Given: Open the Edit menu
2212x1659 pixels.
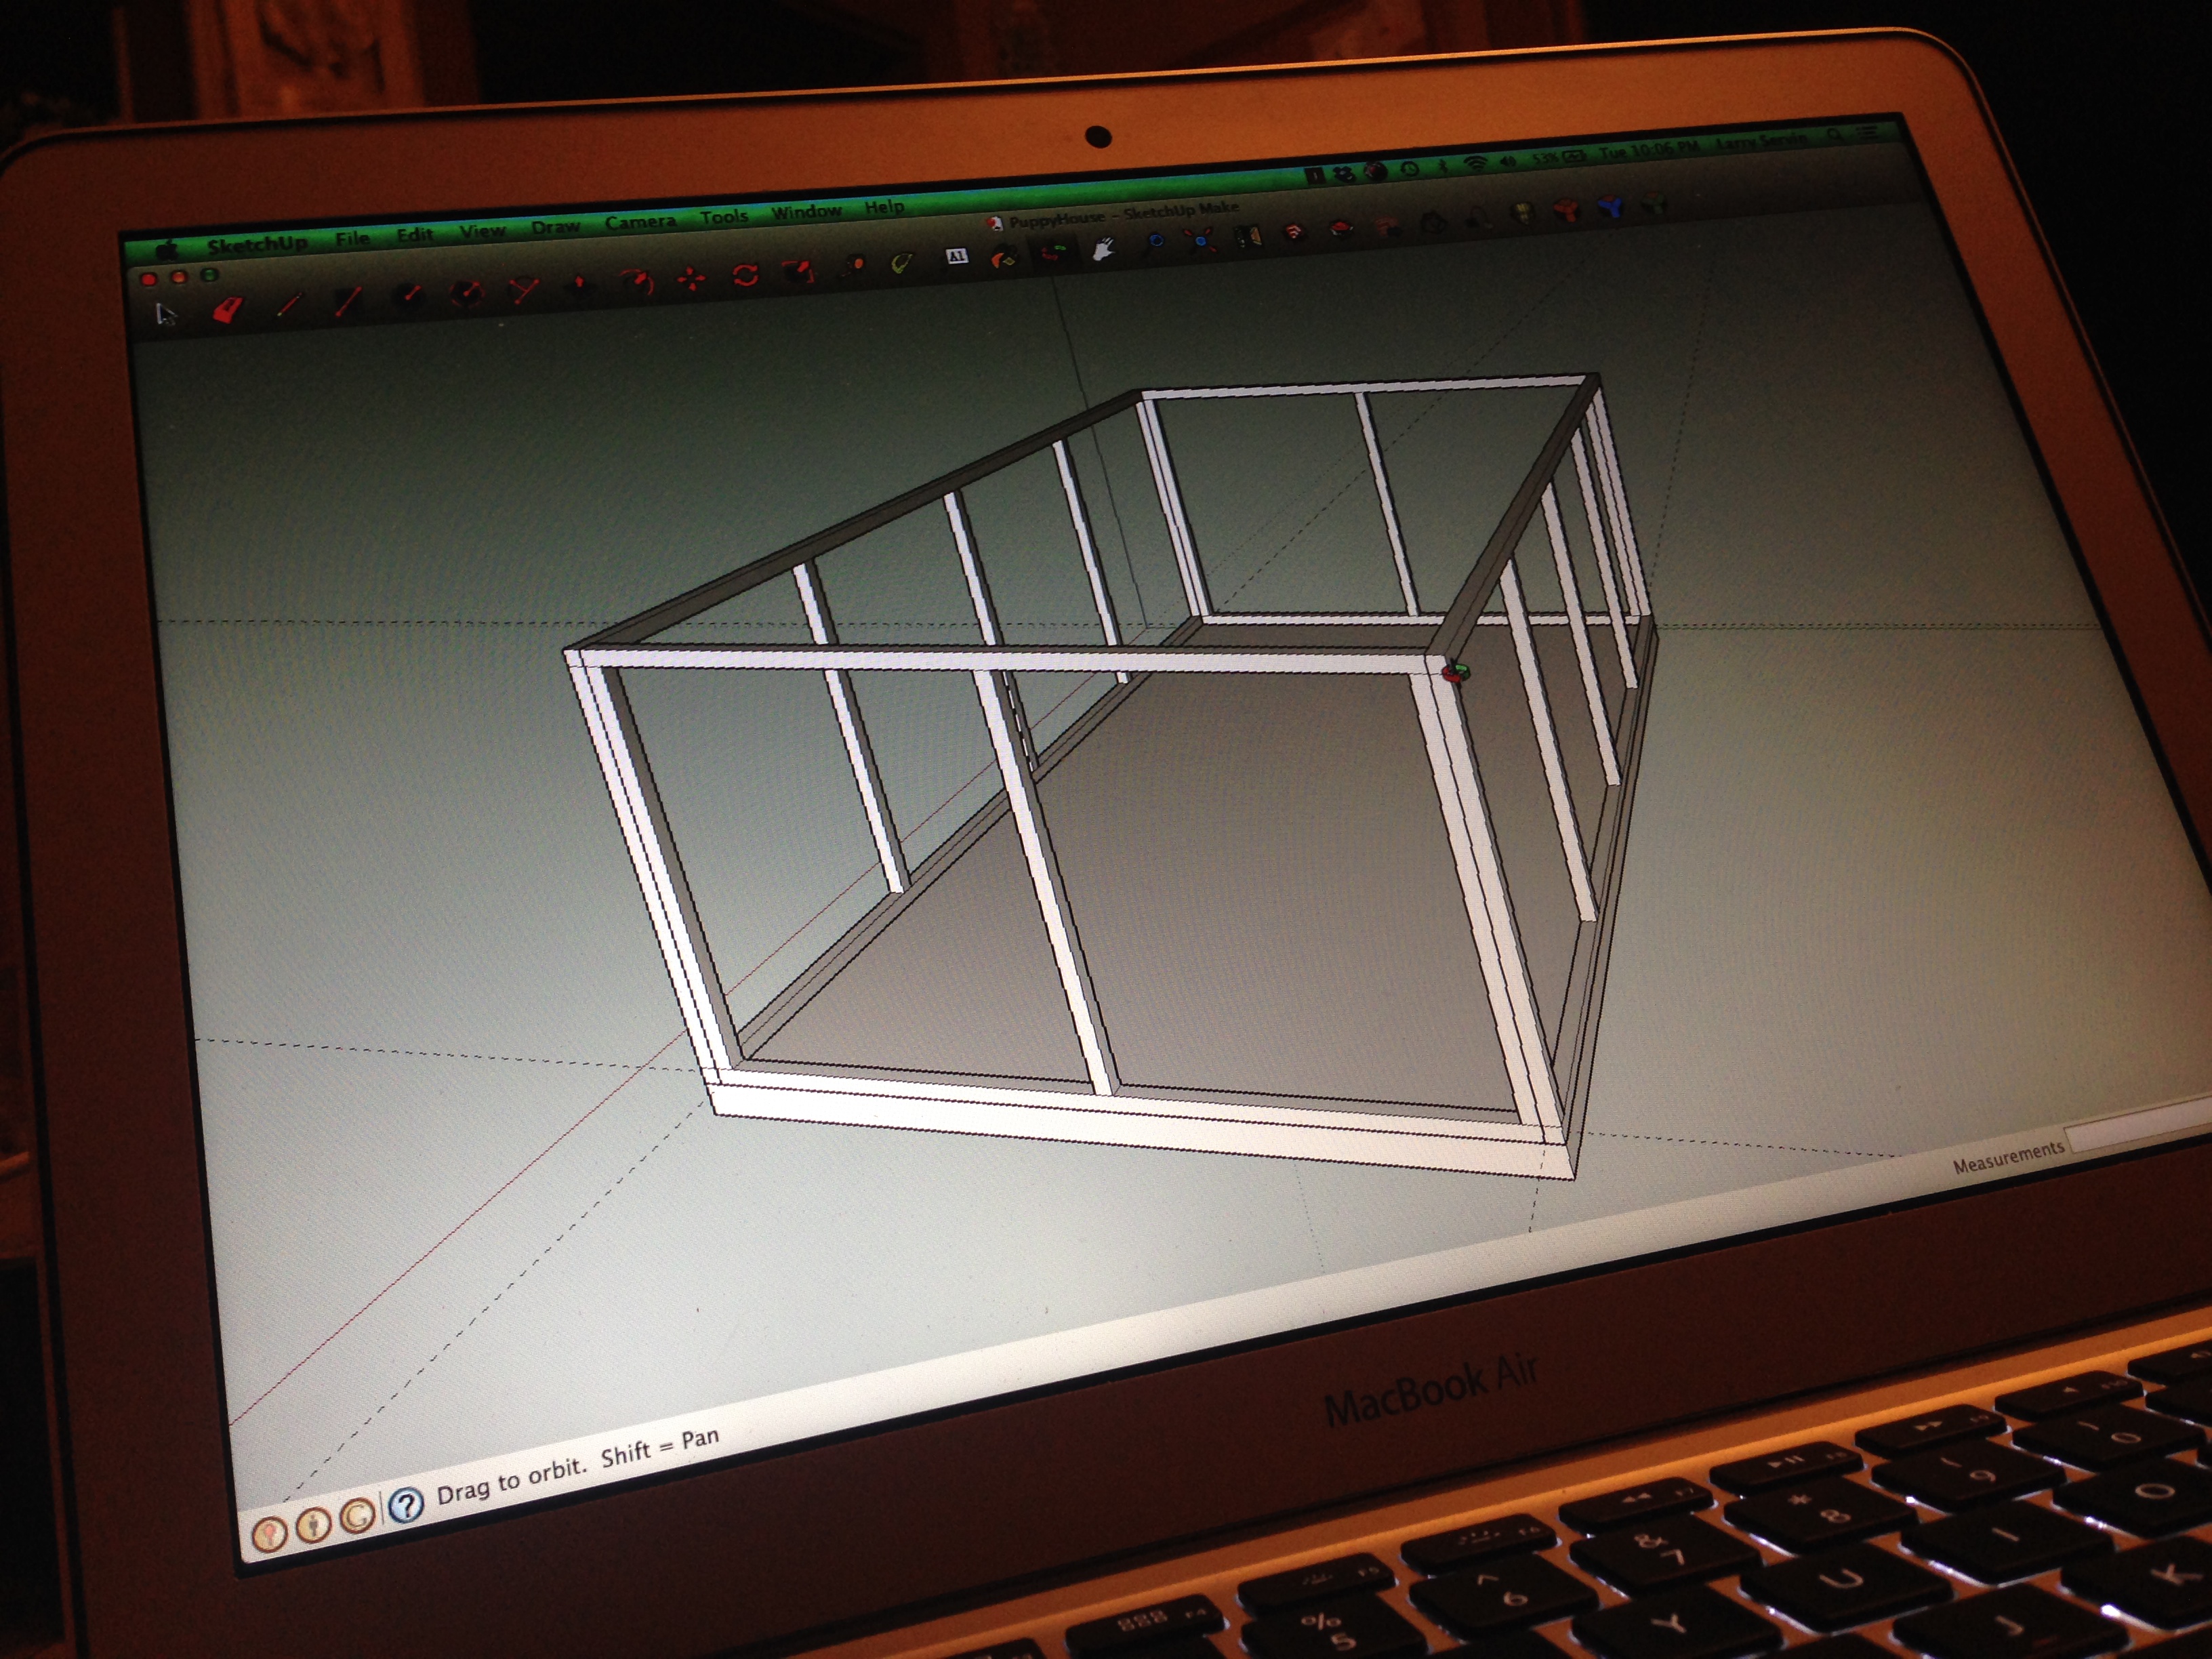Looking at the screenshot, I should pos(415,234).
